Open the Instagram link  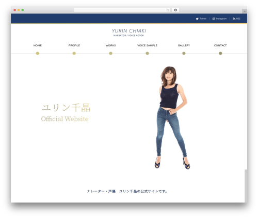(219, 19)
